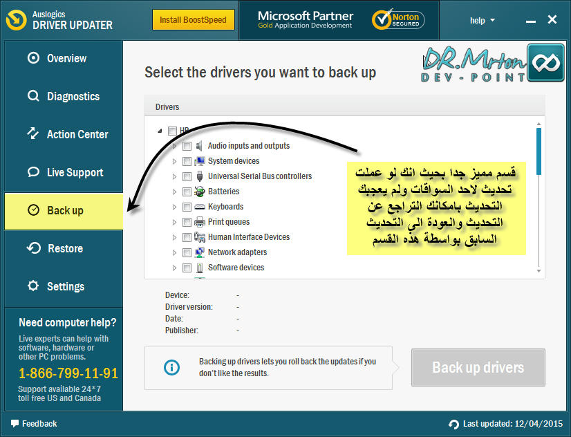Click the Back up drivers button
Image resolution: width=571 pixels, height=437 pixels.
[x=478, y=367]
